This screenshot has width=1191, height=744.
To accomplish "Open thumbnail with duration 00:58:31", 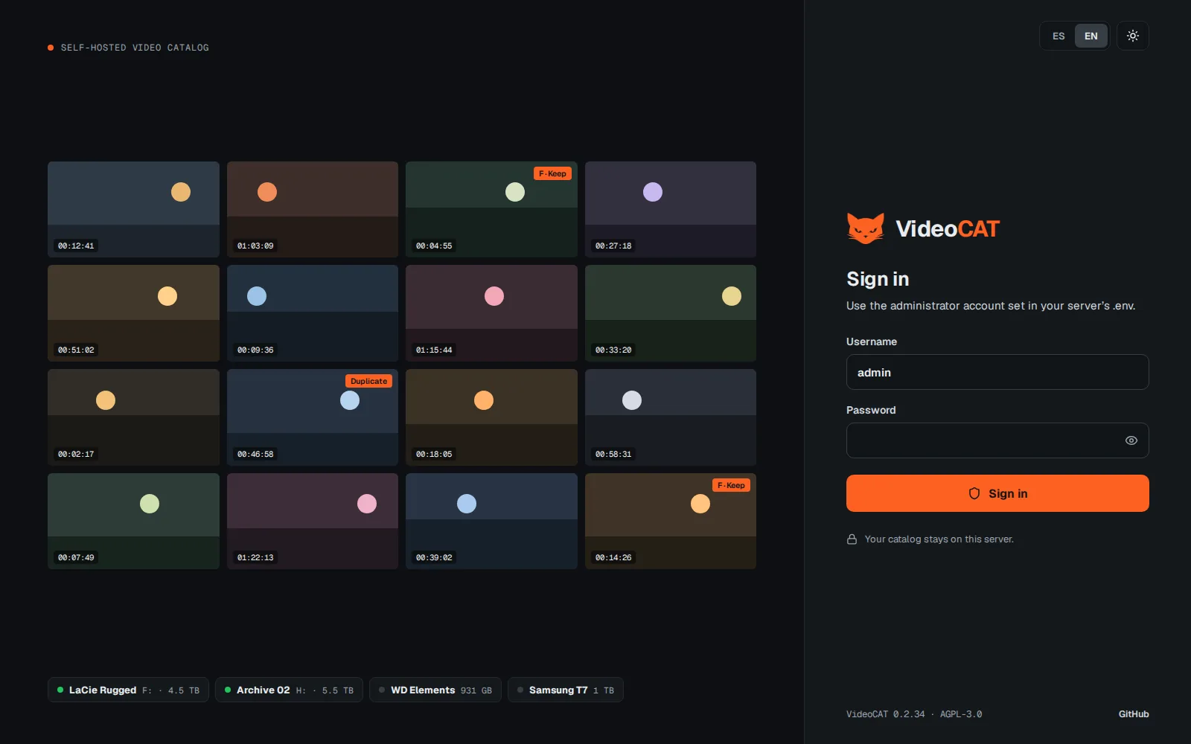I will click(x=671, y=417).
